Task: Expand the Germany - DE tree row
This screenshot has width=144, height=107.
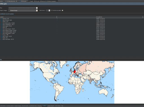Action: click(x=0, y=19)
